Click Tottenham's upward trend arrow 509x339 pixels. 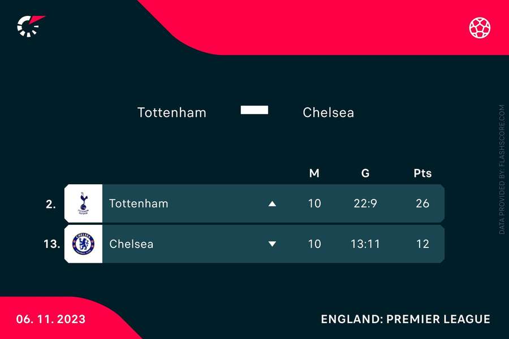[272, 204]
